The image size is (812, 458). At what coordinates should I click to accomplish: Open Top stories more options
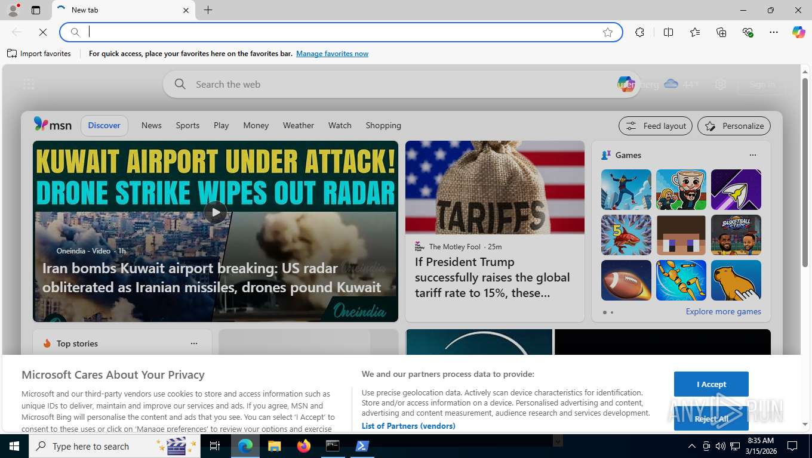[x=193, y=343]
